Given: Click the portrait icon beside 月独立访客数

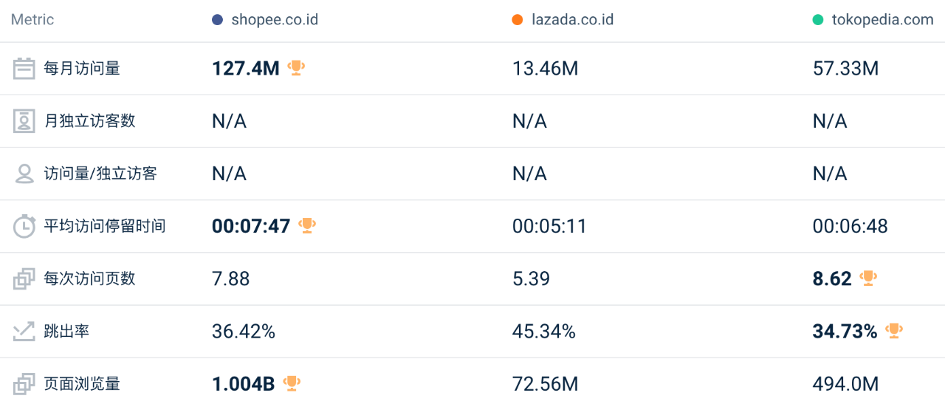Looking at the screenshot, I should click(x=24, y=121).
